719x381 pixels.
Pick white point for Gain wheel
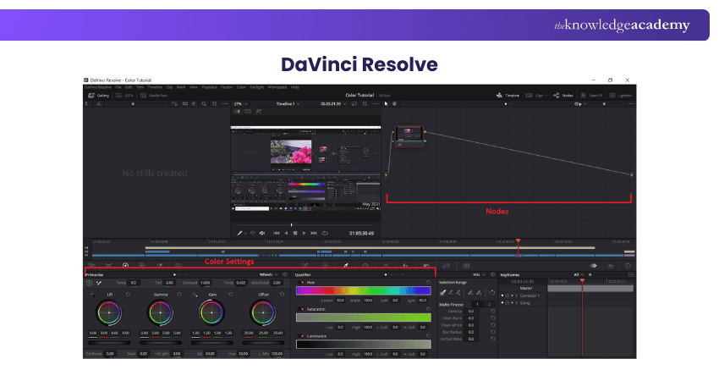(x=195, y=295)
